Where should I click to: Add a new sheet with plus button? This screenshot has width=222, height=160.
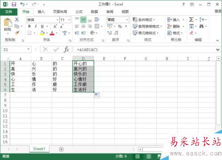coord(61,149)
